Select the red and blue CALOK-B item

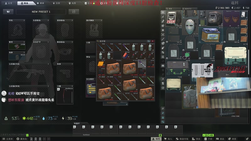pyautogui.click(x=125, y=55)
